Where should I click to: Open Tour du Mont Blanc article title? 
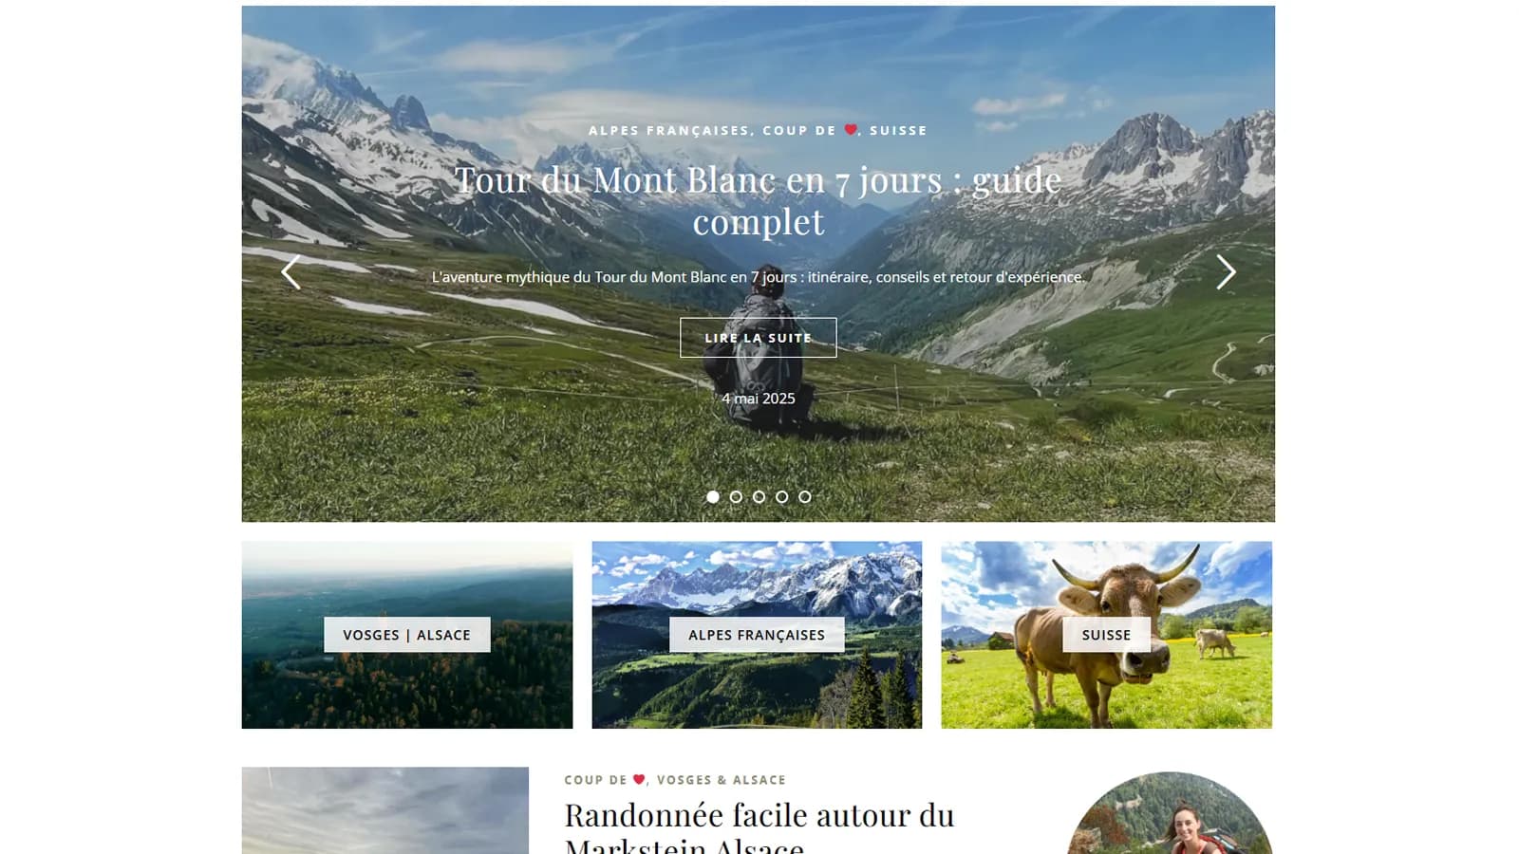pos(759,200)
